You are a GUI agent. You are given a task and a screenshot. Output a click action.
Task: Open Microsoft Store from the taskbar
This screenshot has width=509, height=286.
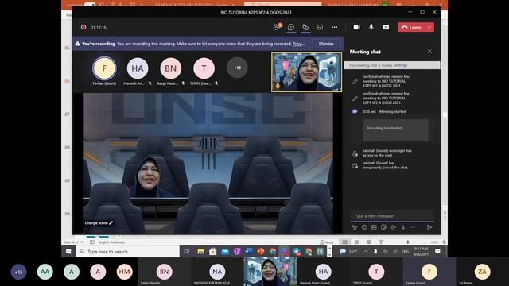coord(212,251)
